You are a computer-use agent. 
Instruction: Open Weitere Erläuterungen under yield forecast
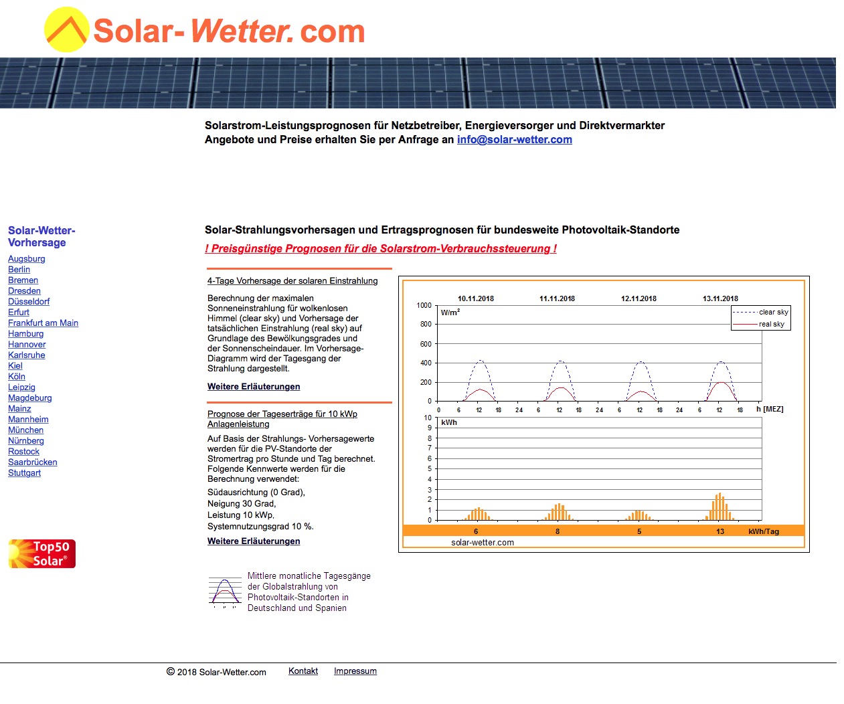[x=254, y=541]
